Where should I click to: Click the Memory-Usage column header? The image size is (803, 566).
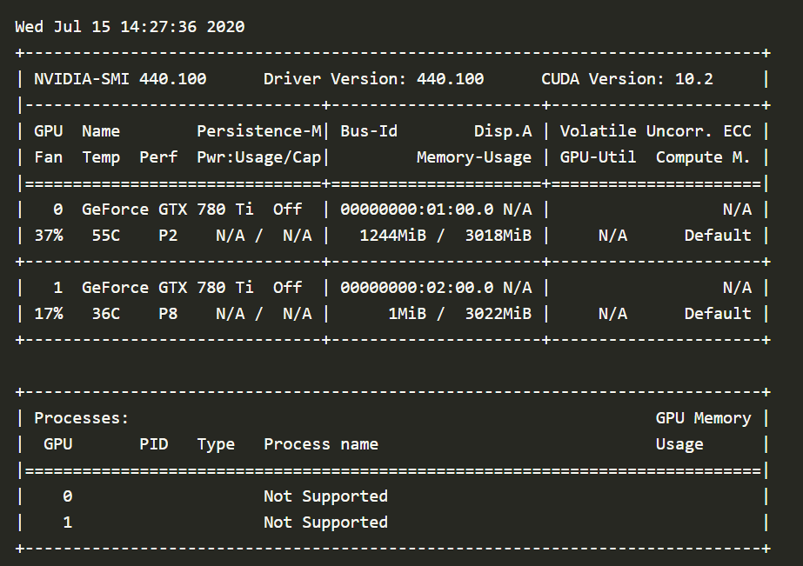473,157
